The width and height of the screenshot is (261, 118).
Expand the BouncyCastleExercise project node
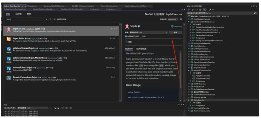click(188, 44)
